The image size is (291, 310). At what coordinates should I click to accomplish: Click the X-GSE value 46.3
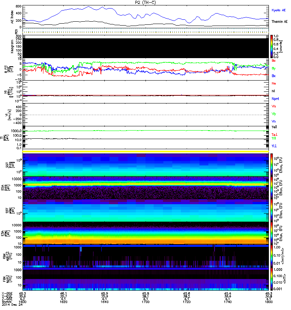tap(23, 293)
